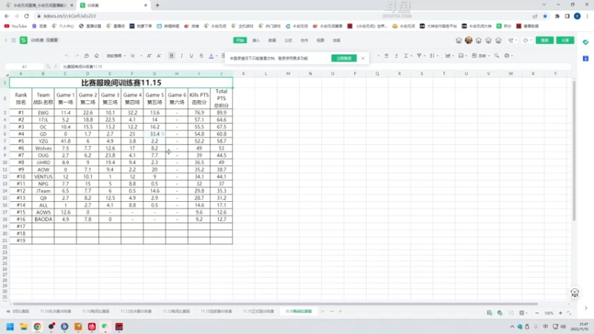Click the redo arrow in toolbar
Screen dimensions: 594x334
pyautogui.click(x=76, y=56)
